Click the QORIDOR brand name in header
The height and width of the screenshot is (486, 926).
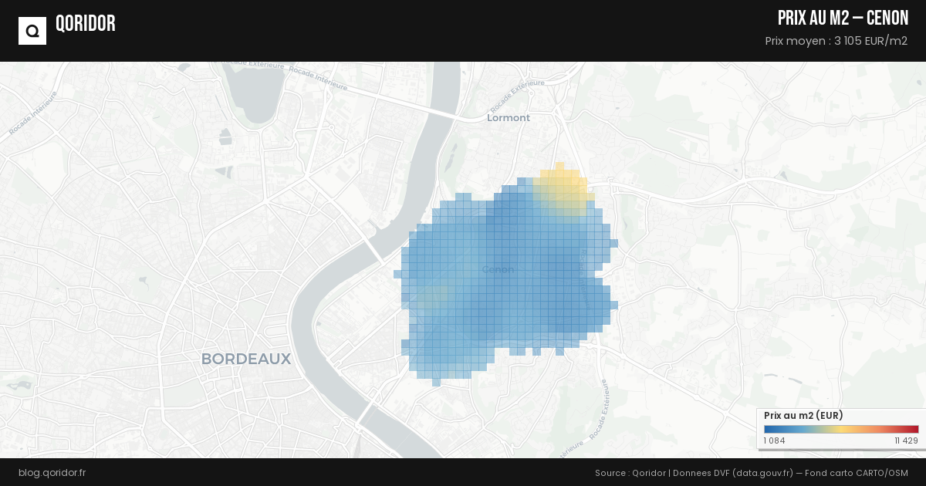(x=86, y=24)
